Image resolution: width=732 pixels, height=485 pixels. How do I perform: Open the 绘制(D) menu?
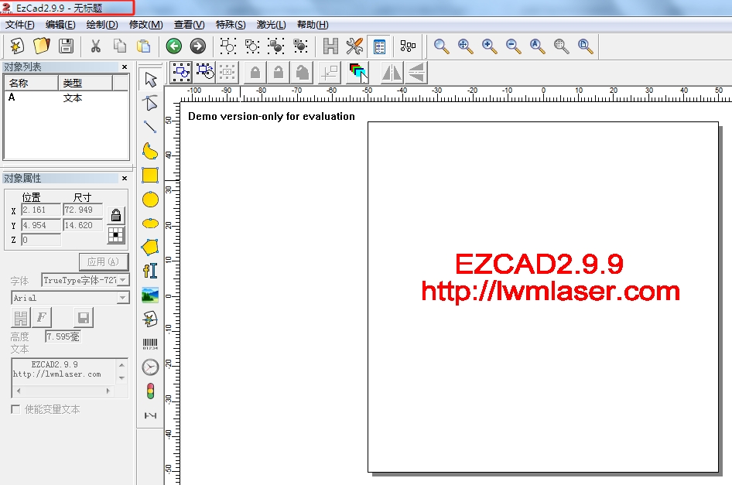tap(102, 25)
